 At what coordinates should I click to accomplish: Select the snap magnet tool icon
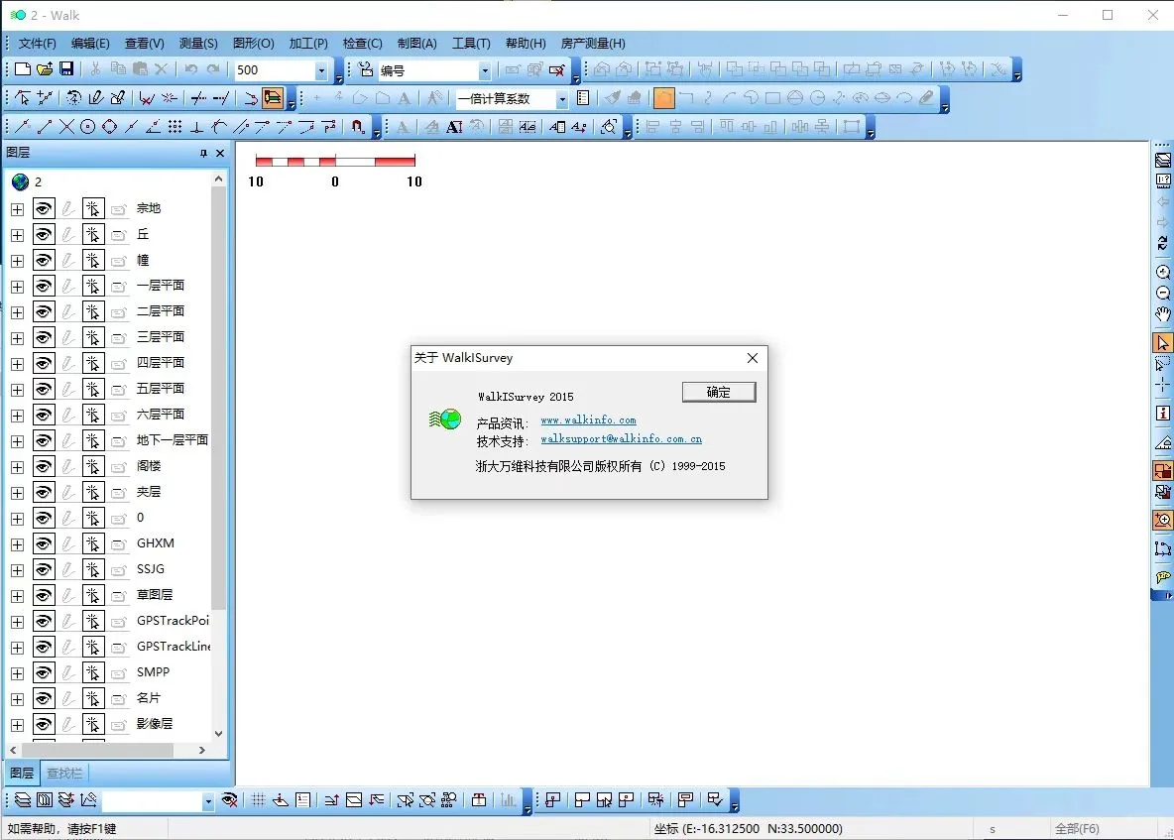tap(357, 127)
